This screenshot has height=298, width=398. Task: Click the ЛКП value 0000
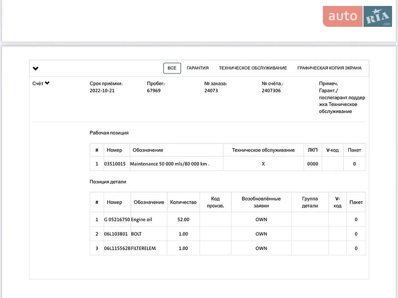pyautogui.click(x=312, y=164)
